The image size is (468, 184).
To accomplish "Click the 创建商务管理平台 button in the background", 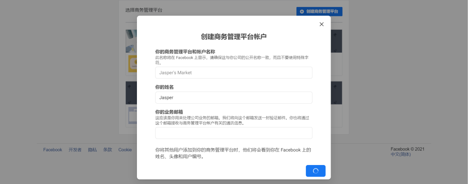I will tap(319, 12).
